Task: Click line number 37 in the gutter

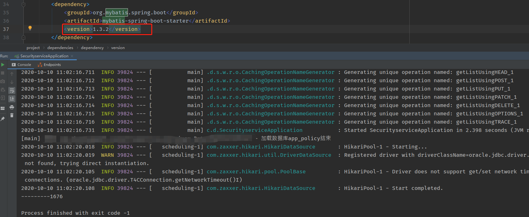Action: [x=6, y=29]
